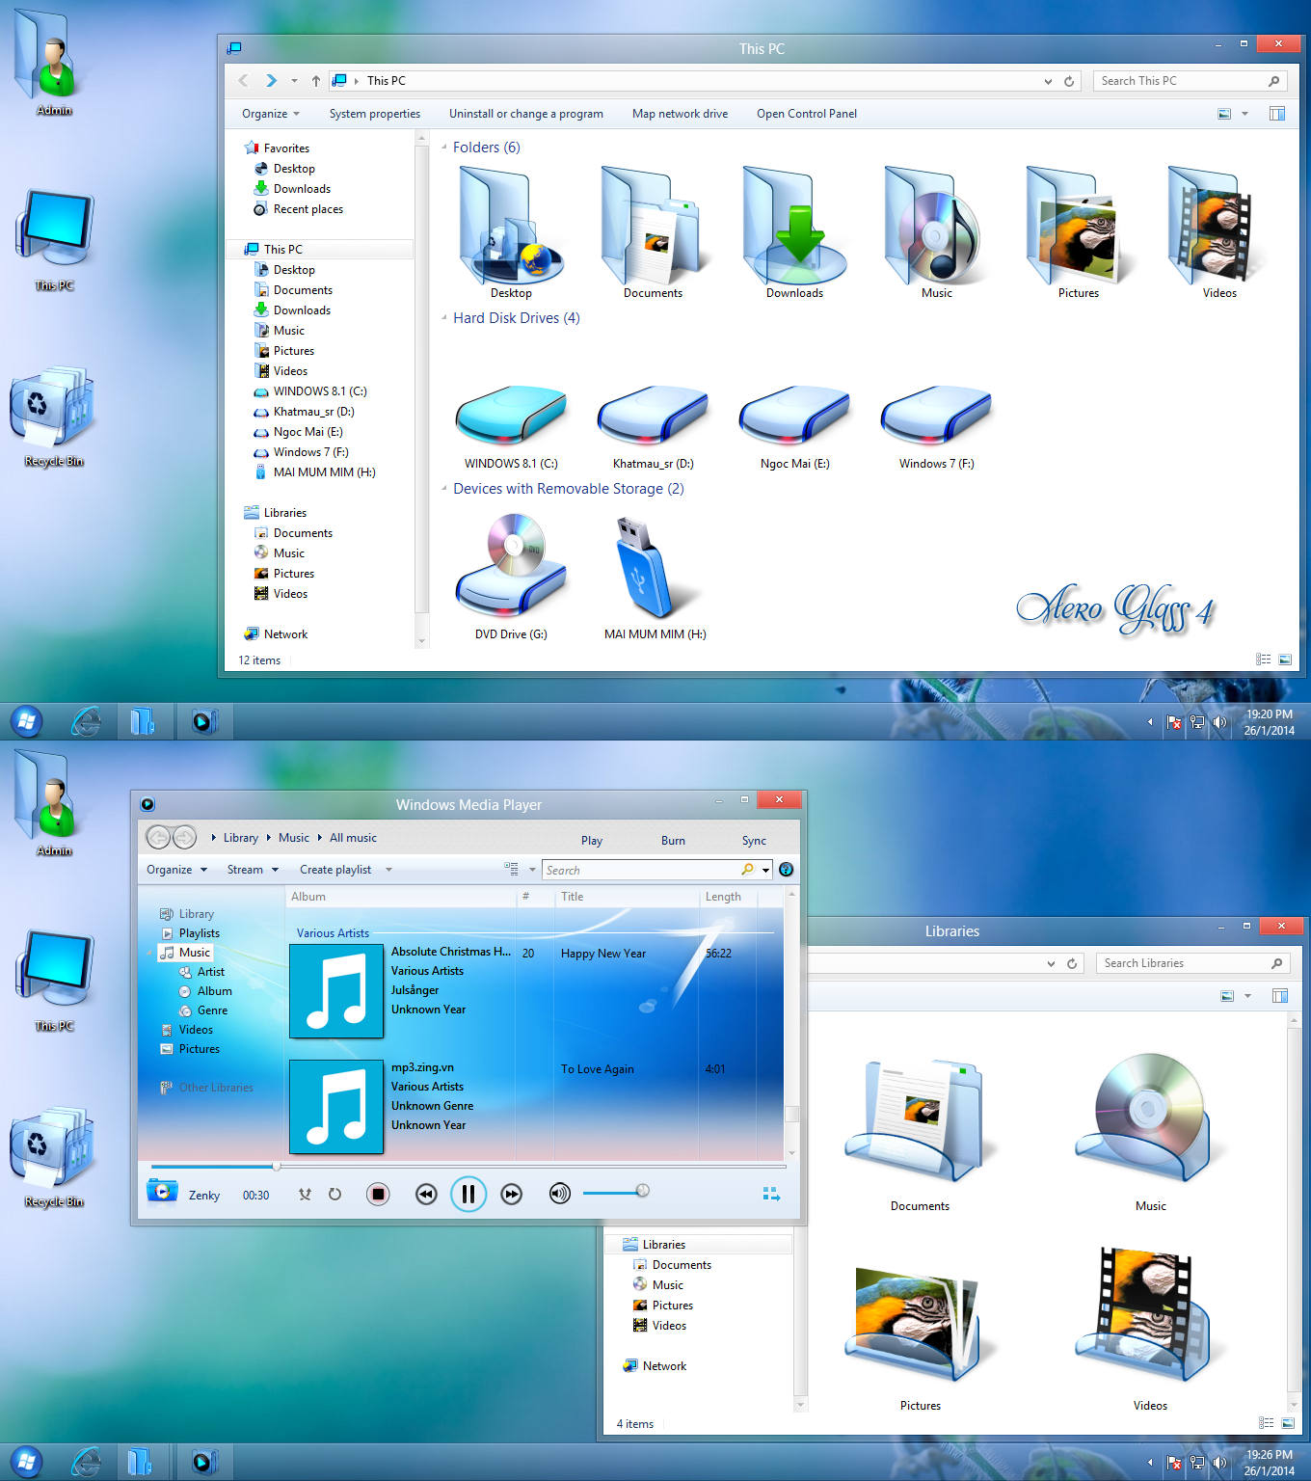Select Genre in Media Player tree

click(x=203, y=1010)
